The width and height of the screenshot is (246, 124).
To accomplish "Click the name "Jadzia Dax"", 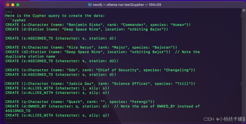I will coord(80,84).
